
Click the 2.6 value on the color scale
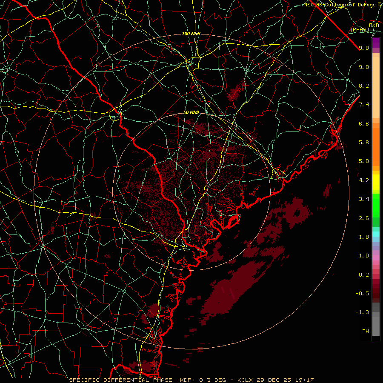tap(364, 218)
